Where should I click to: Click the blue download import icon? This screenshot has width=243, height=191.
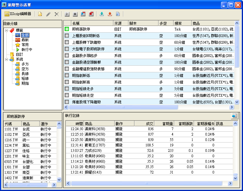[102, 14]
